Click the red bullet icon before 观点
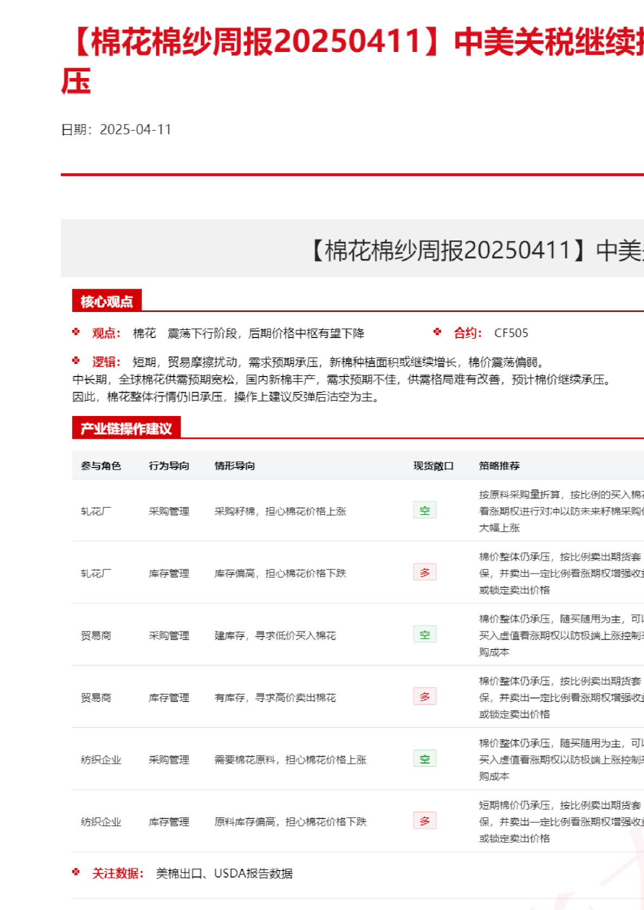The image size is (644, 910). pos(76,332)
